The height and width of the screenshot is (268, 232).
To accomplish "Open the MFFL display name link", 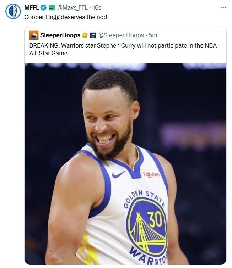I will pyautogui.click(x=32, y=7).
